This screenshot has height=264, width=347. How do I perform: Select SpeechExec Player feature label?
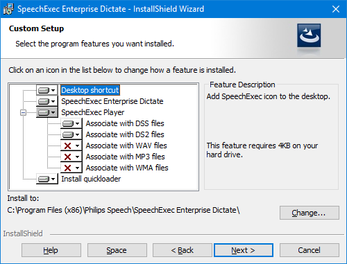pos(92,112)
